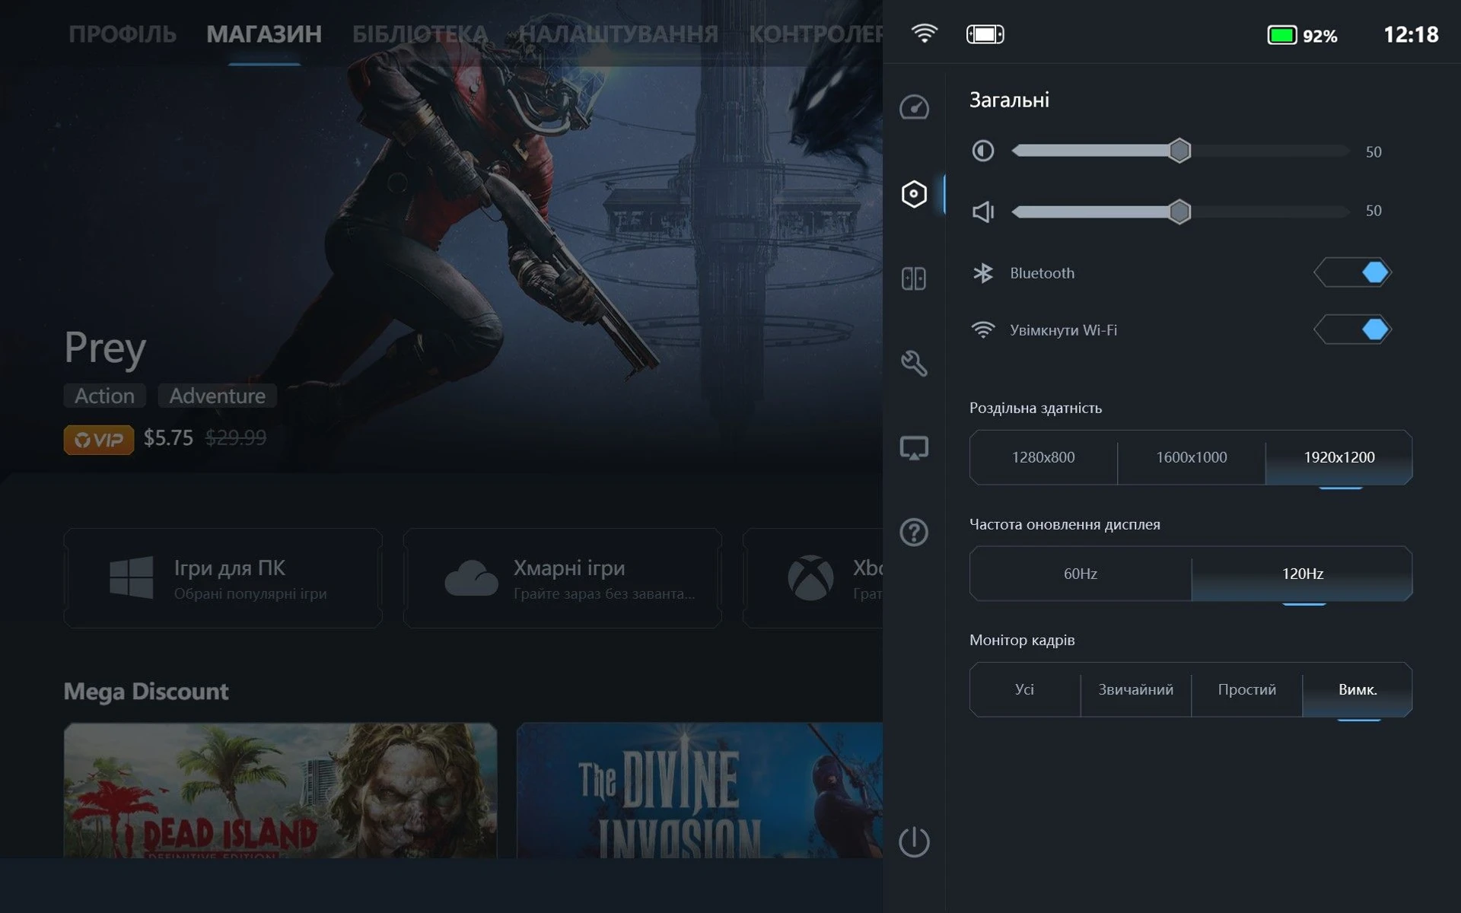Screen dimensions: 1461x913
Task: Toggle the Bluetooth switch
Action: coord(1352,272)
